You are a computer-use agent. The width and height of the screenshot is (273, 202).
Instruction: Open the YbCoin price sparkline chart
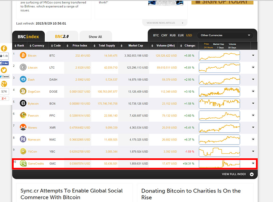tap(219, 152)
